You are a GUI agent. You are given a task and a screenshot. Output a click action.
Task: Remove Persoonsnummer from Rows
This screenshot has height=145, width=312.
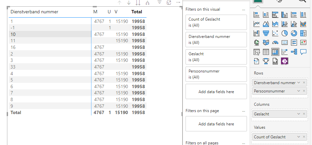tap(304, 91)
